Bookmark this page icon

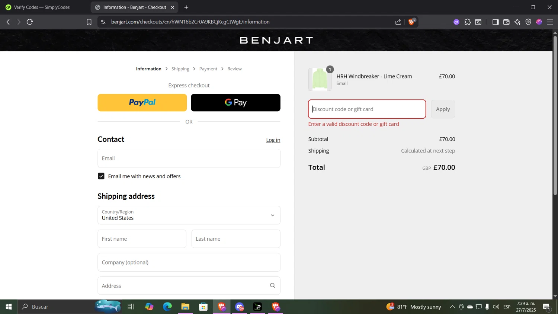pos(89,22)
